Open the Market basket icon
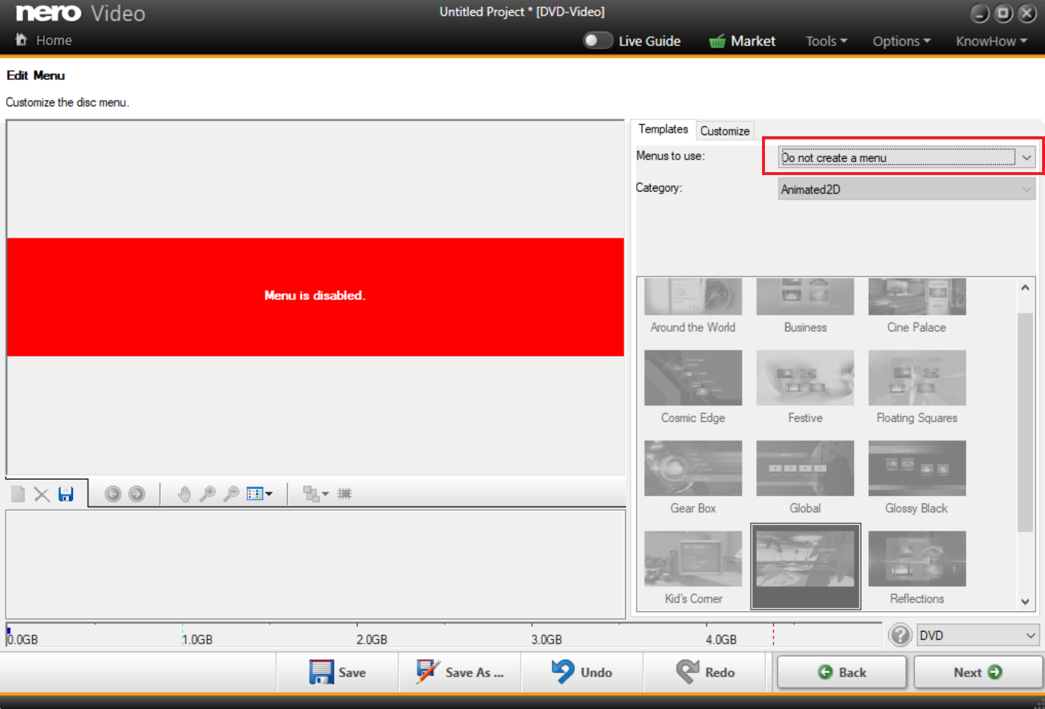The image size is (1045, 709). (x=717, y=41)
